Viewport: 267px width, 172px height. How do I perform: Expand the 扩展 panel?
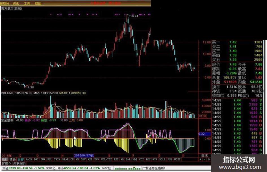(x=6, y=163)
